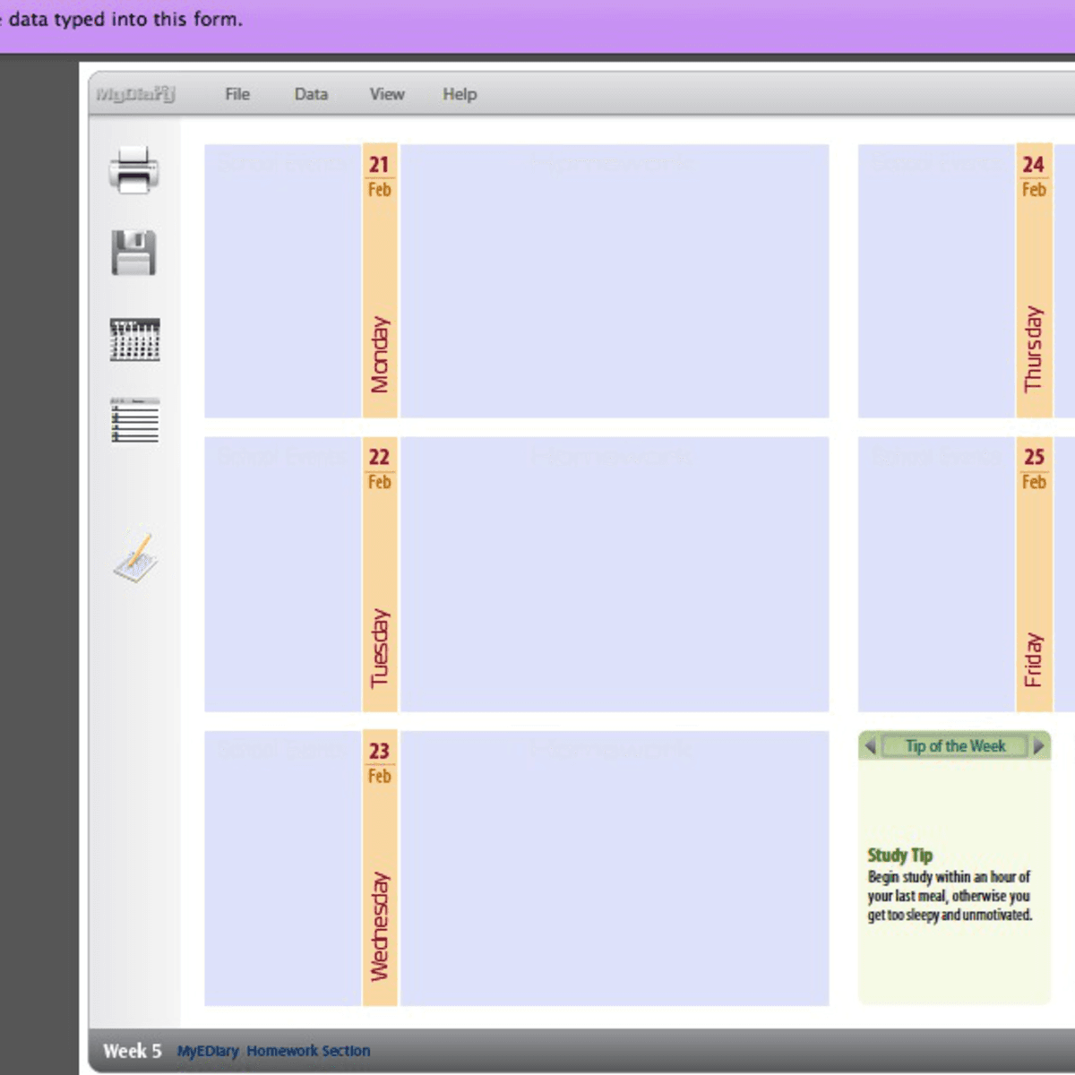
Task: Focus the Tuesday Homework entry area
Action: click(614, 574)
